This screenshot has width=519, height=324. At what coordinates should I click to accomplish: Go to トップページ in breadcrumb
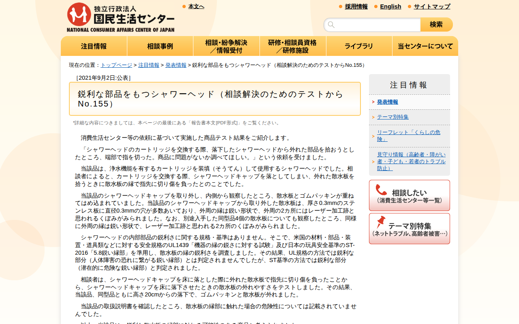pyautogui.click(x=116, y=65)
